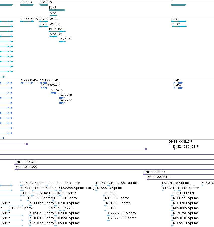Screen dimensions: 214x227
Task: Select the FGM322F08.5prime EST label
Action: [x=121, y=218]
